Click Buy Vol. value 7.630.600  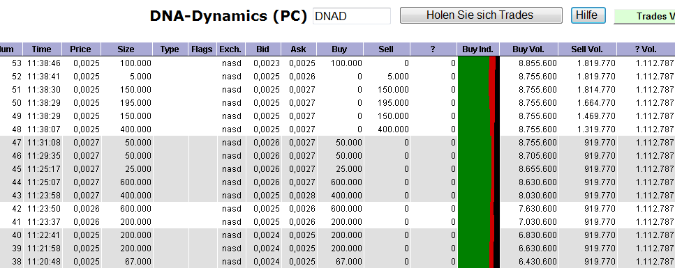coord(537,209)
